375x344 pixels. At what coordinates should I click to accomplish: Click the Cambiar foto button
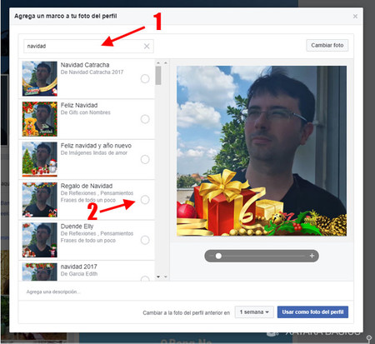[327, 45]
